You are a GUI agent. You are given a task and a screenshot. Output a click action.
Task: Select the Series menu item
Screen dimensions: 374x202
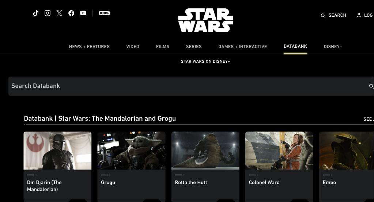pyautogui.click(x=194, y=47)
